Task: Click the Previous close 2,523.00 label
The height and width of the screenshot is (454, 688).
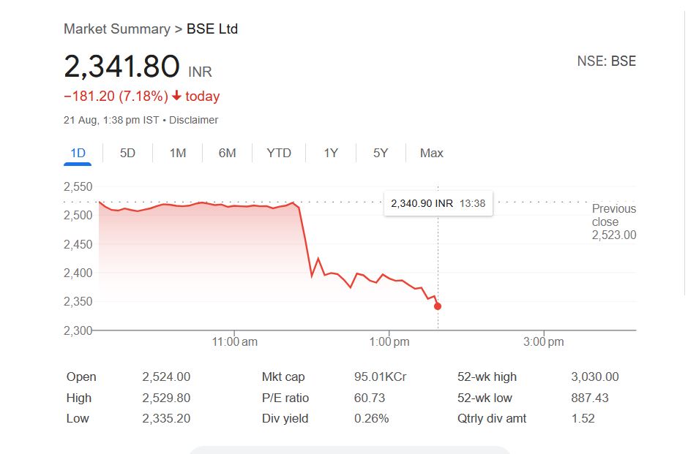Action: [x=613, y=222]
